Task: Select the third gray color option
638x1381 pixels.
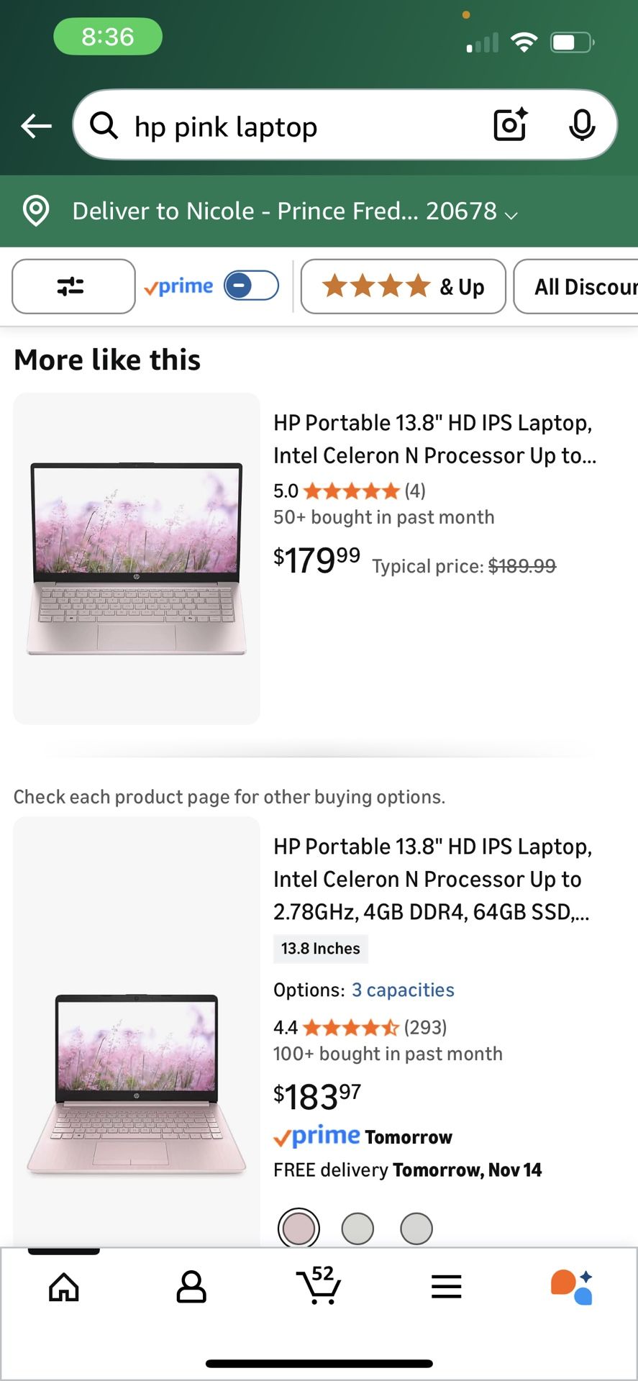Action: click(x=416, y=1228)
